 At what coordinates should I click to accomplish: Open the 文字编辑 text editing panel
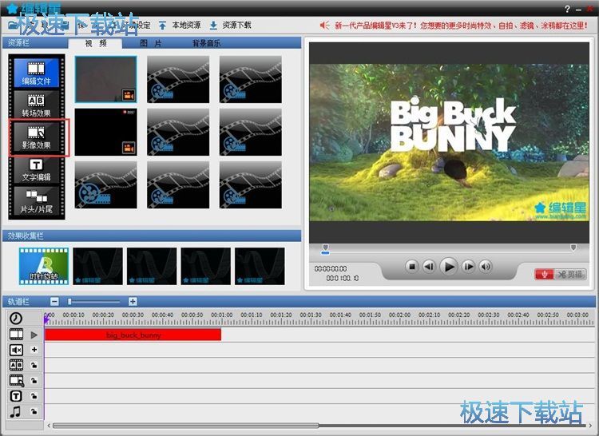pyautogui.click(x=36, y=170)
